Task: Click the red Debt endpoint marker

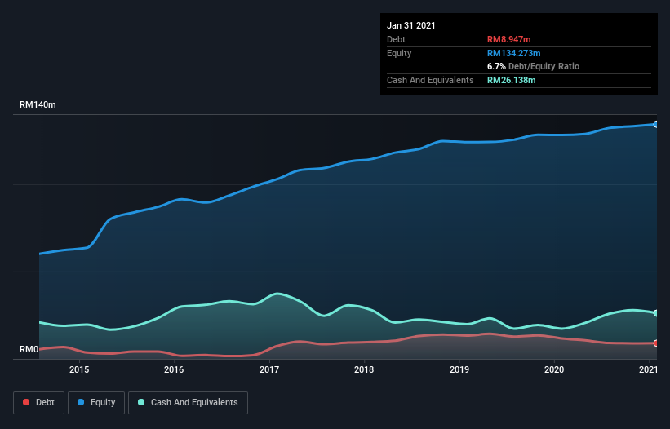Action: click(x=656, y=343)
